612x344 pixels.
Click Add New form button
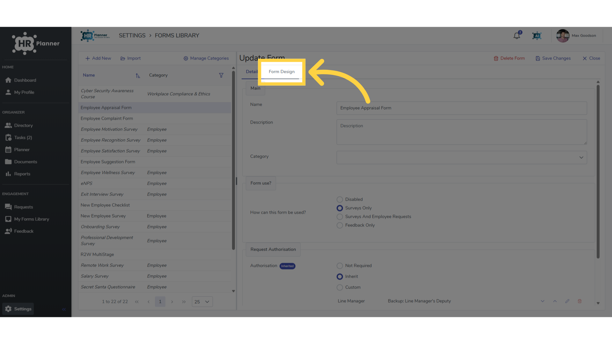[98, 58]
